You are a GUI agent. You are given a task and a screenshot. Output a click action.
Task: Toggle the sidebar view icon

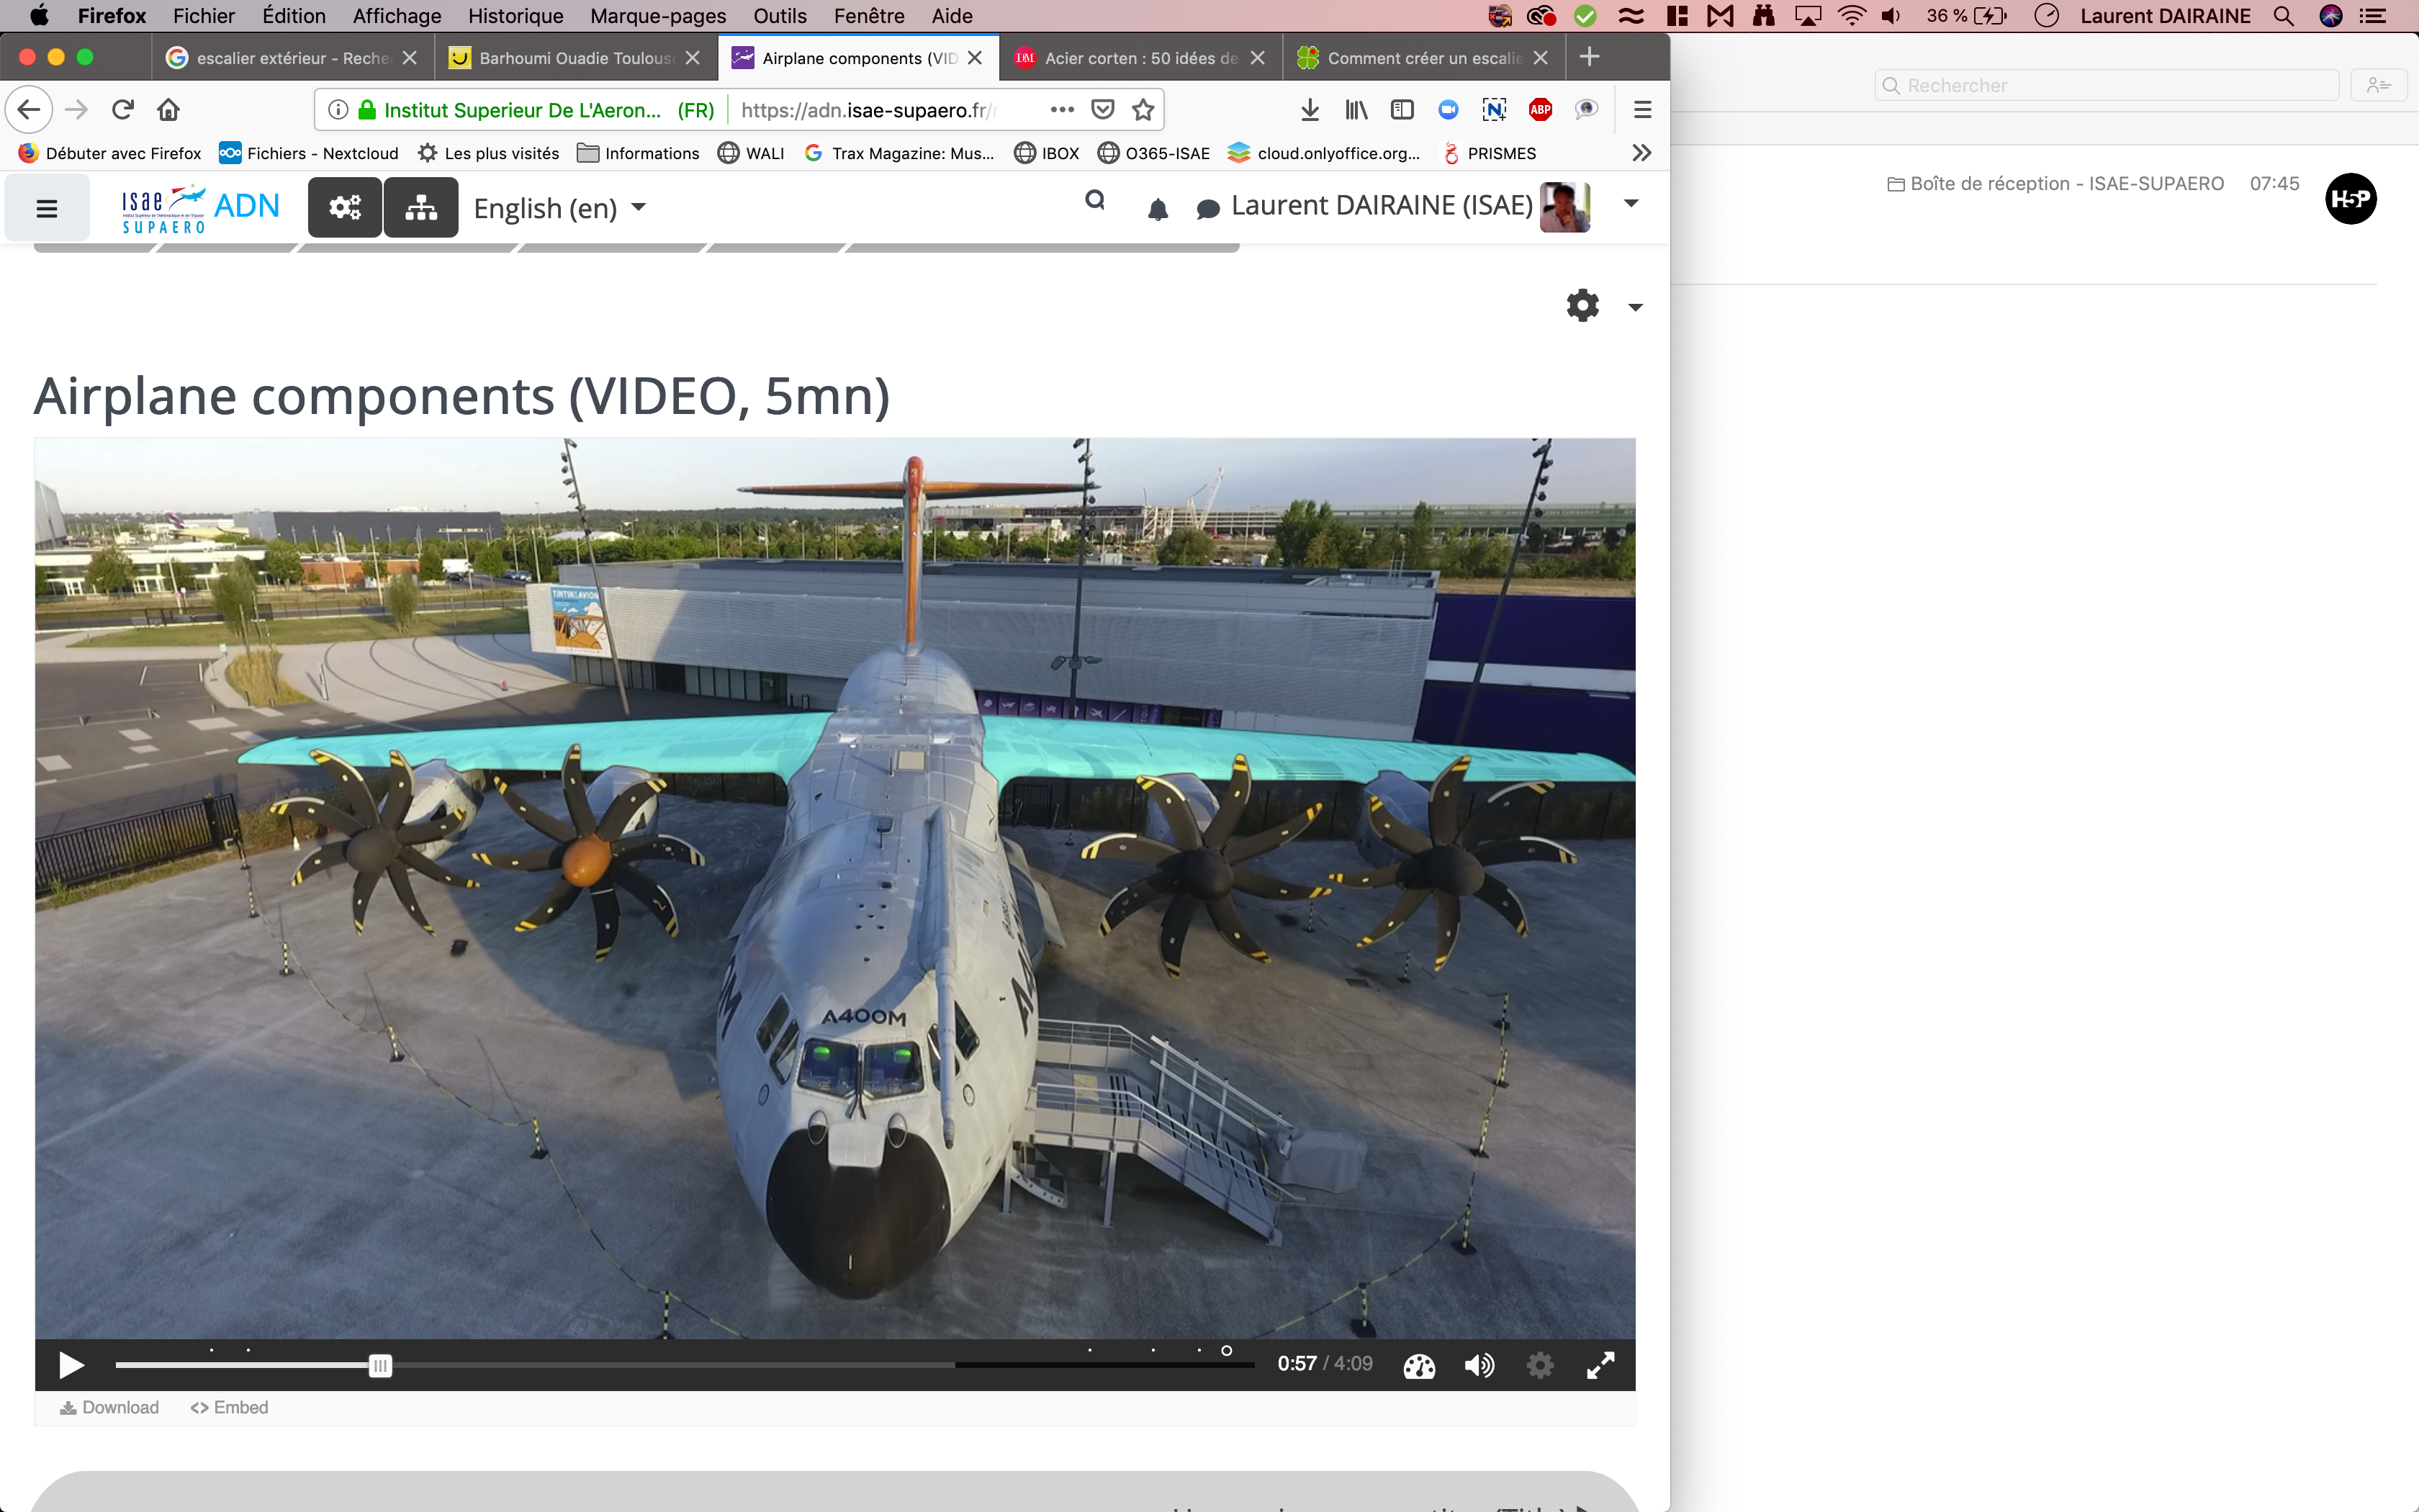tap(1402, 109)
